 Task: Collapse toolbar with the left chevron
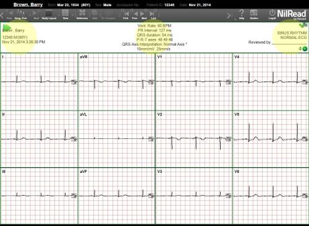[x=2, y=15]
